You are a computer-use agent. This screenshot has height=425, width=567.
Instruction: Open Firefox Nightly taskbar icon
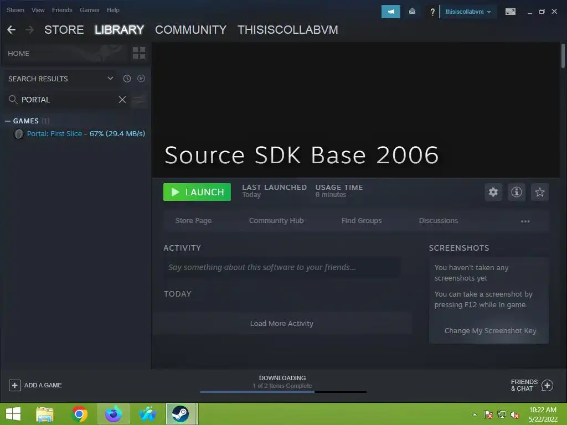pos(113,414)
